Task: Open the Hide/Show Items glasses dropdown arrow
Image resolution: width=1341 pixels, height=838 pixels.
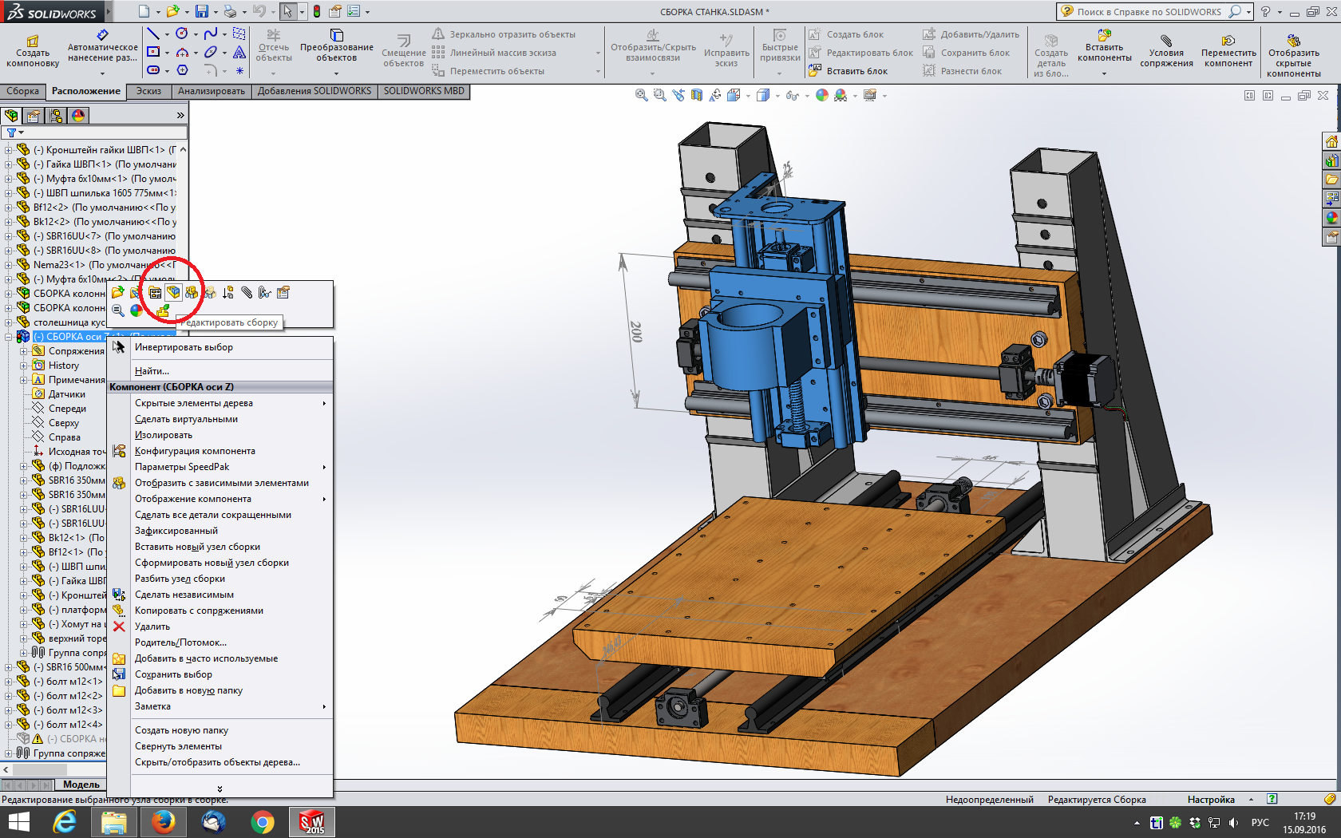Action: (x=806, y=96)
